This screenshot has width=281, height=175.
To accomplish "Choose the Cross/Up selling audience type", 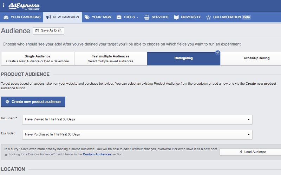I will [x=256, y=58].
